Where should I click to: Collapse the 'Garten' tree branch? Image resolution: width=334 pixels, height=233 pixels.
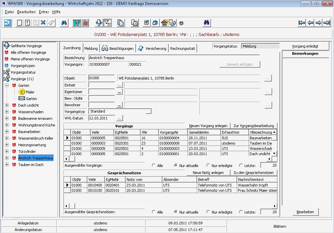click(x=7, y=85)
